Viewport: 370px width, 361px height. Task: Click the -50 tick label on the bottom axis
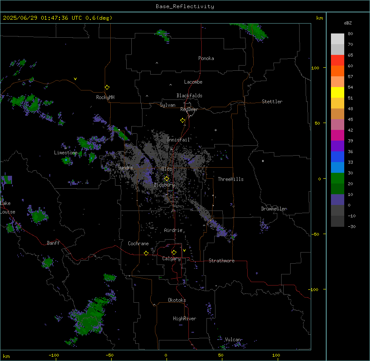pyautogui.click(x=109, y=355)
